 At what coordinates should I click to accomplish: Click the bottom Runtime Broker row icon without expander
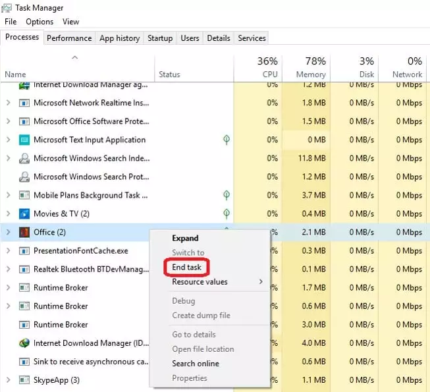[24, 325]
